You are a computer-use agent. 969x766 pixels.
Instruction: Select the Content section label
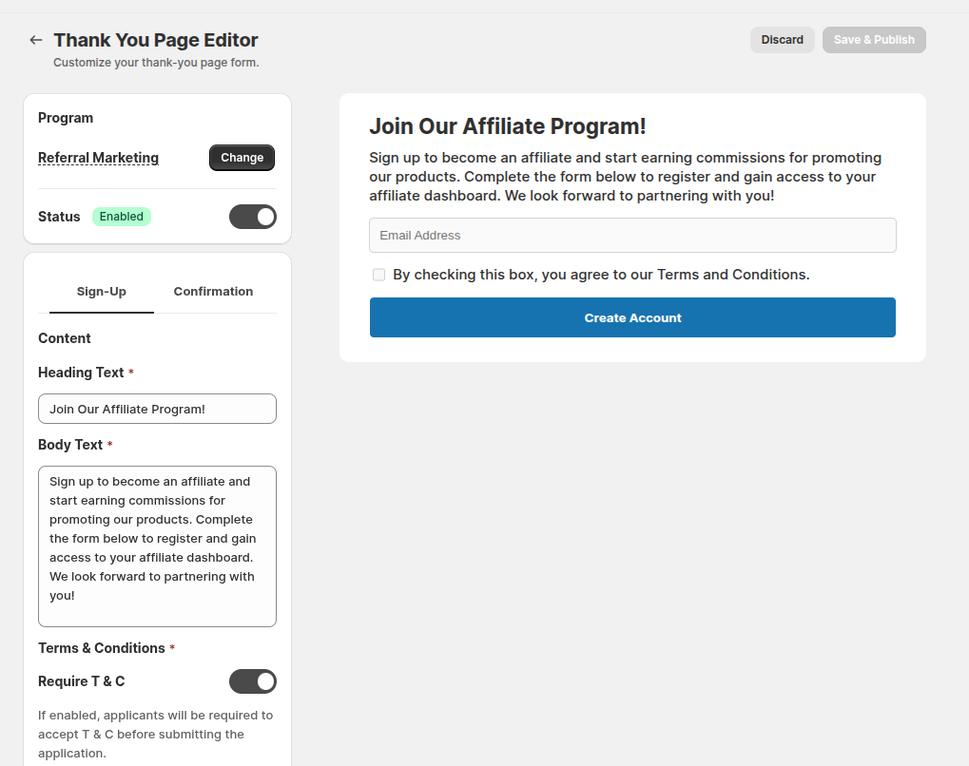coord(64,337)
